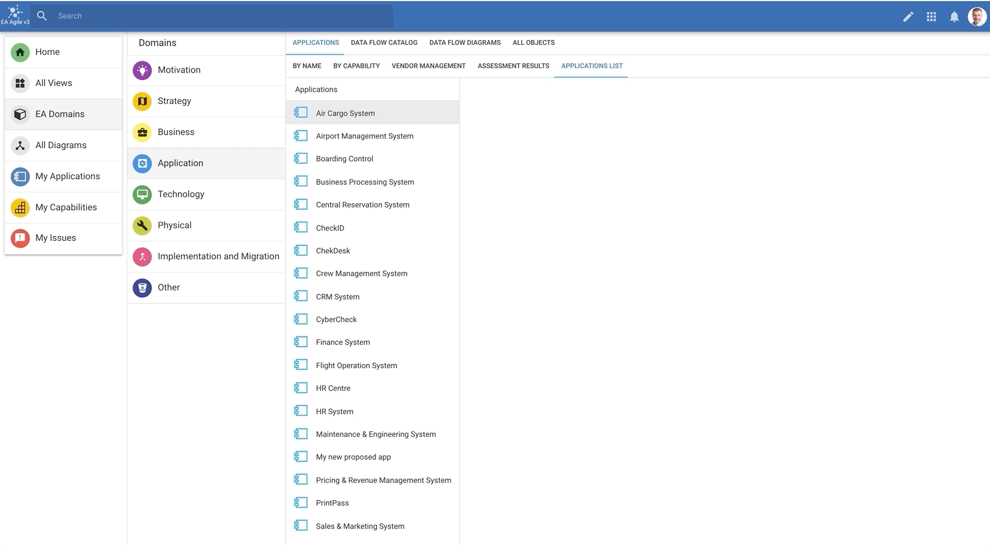
Task: Select Airport Management System from list
Action: [x=365, y=136]
